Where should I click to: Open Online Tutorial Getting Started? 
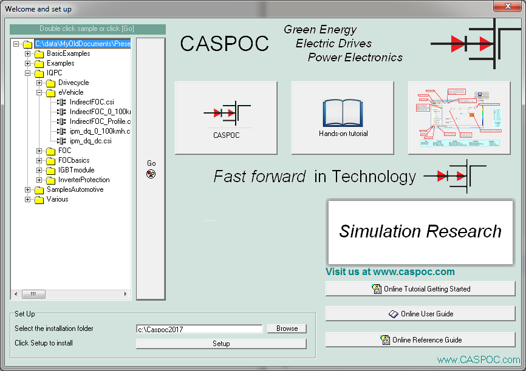(x=420, y=289)
